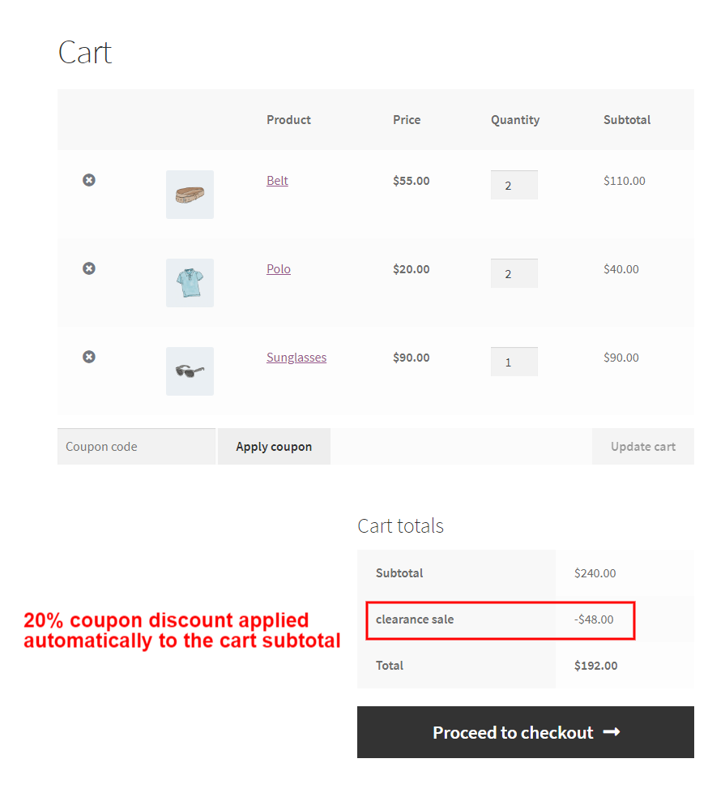The image size is (725, 793).
Task: Focus the Polo quantity field
Action: click(x=514, y=273)
